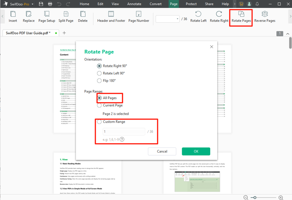Open the Protect menu tab
The width and height of the screenshot is (292, 200).
pyautogui.click(x=191, y=4)
